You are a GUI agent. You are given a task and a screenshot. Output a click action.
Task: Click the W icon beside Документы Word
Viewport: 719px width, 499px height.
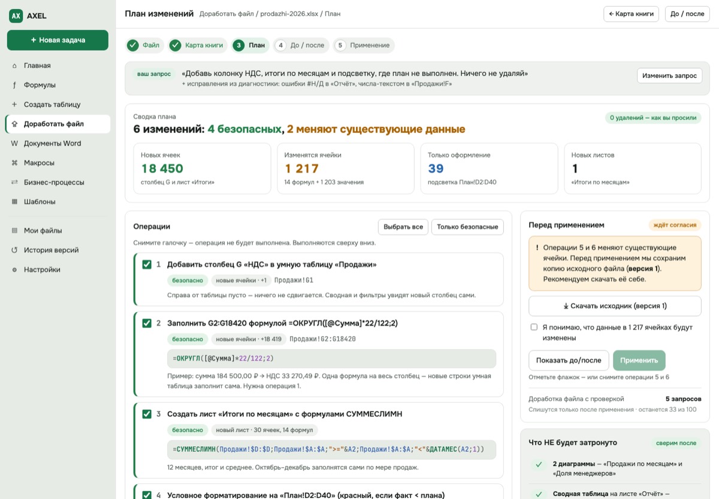click(14, 143)
